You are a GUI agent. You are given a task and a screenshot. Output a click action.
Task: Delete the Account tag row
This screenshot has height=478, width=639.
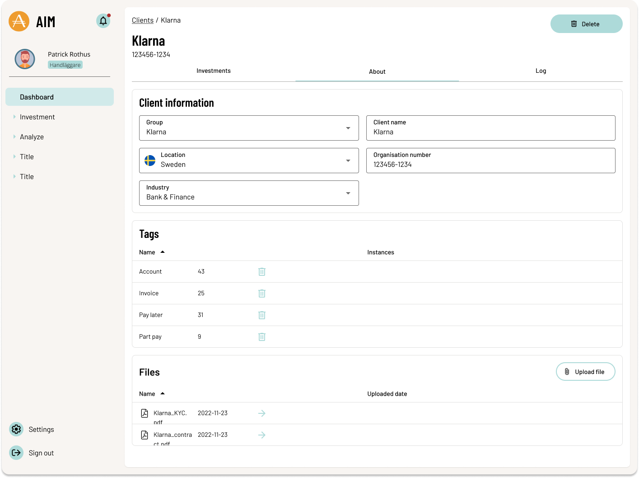coord(262,272)
